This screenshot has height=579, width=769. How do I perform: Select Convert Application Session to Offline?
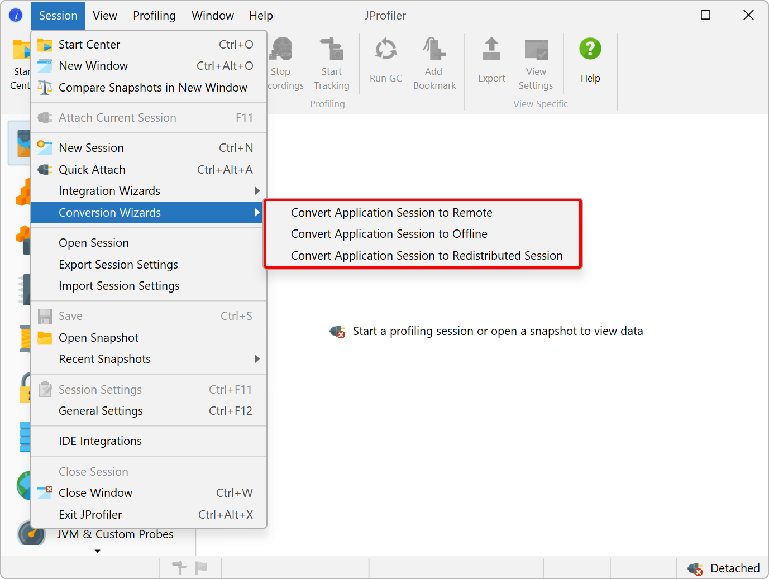389,234
